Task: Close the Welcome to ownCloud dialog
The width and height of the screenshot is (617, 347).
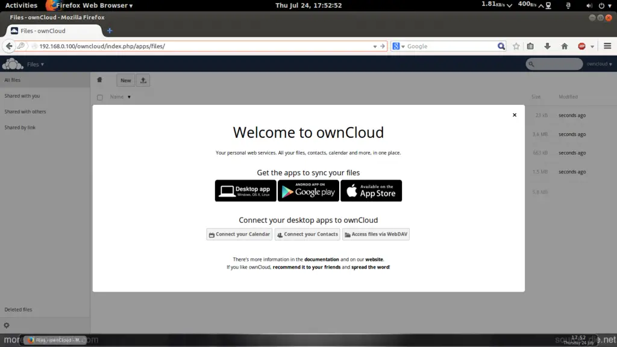Action: click(514, 114)
